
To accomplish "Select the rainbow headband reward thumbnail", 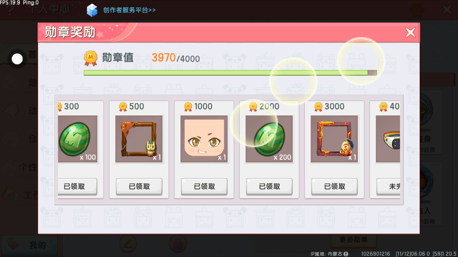I will pos(388,139).
